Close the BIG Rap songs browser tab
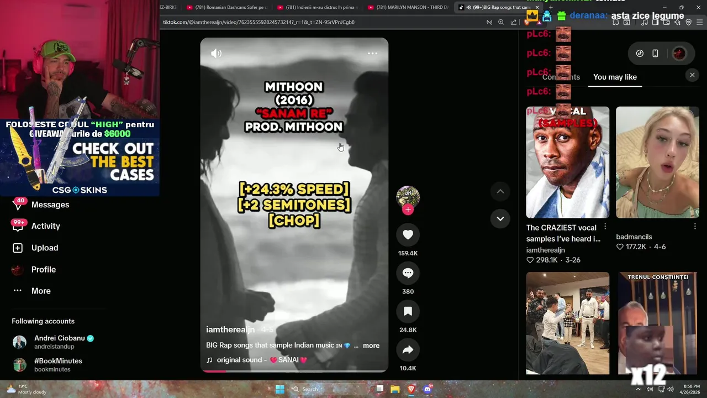This screenshot has width=707, height=398. tap(536, 7)
